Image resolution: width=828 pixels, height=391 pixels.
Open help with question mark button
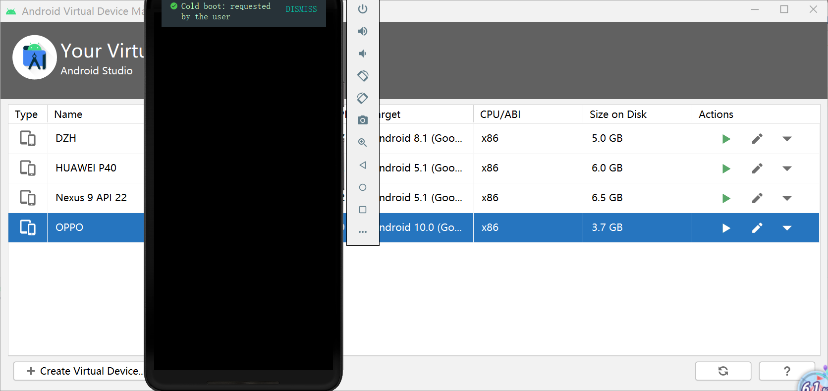787,371
